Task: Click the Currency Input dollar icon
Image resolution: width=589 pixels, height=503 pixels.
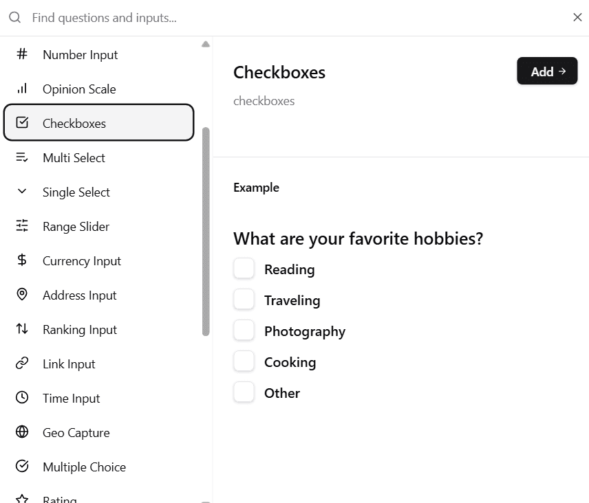Action: (x=21, y=260)
